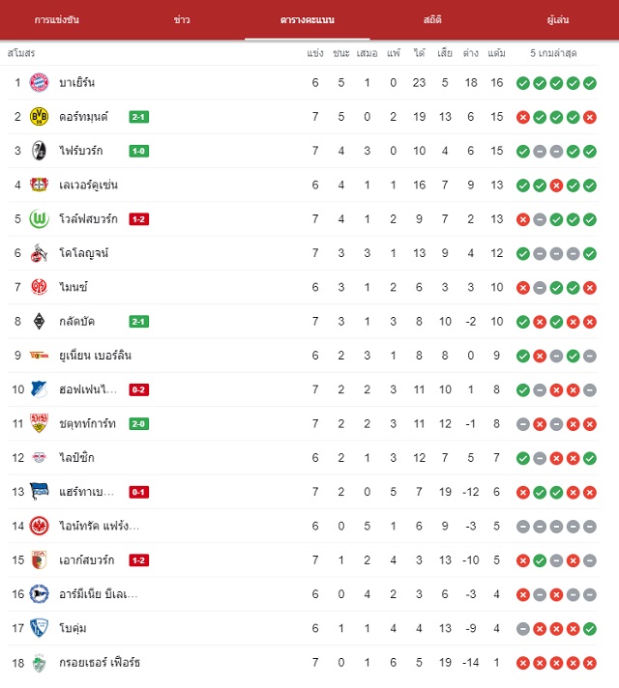Click Dortmund's green 2-1 result badge
The image size is (619, 688).
pos(139,117)
